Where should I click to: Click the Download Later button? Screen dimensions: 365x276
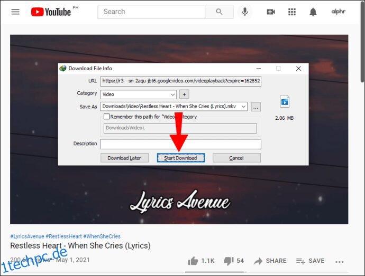pos(124,158)
